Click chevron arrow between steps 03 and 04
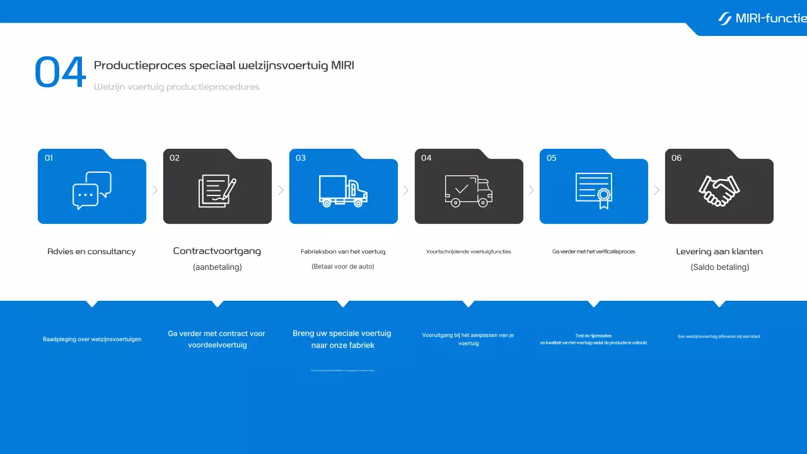Image resolution: width=807 pixels, height=454 pixels. (x=406, y=190)
